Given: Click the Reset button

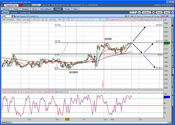Looking at the screenshot, I should tap(159, 12).
